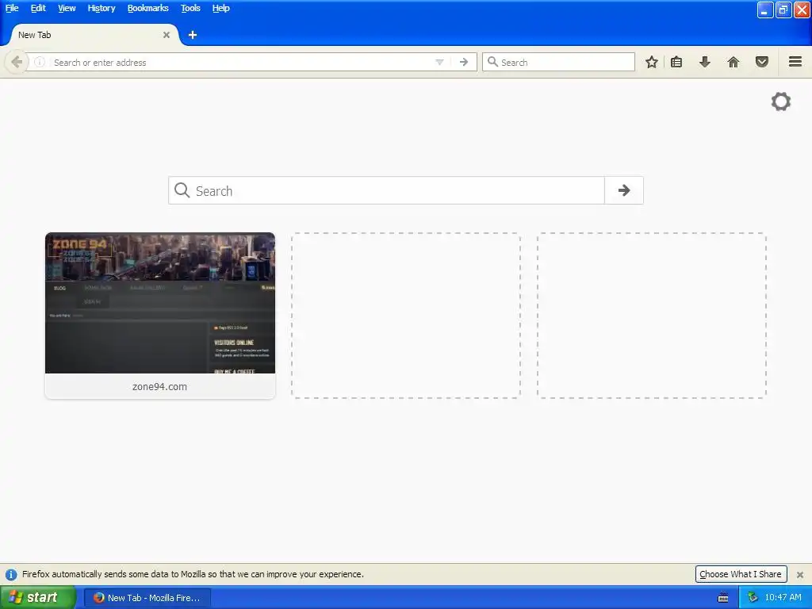Open the View menu
Screen dimensions: 812x609
pyautogui.click(x=67, y=8)
